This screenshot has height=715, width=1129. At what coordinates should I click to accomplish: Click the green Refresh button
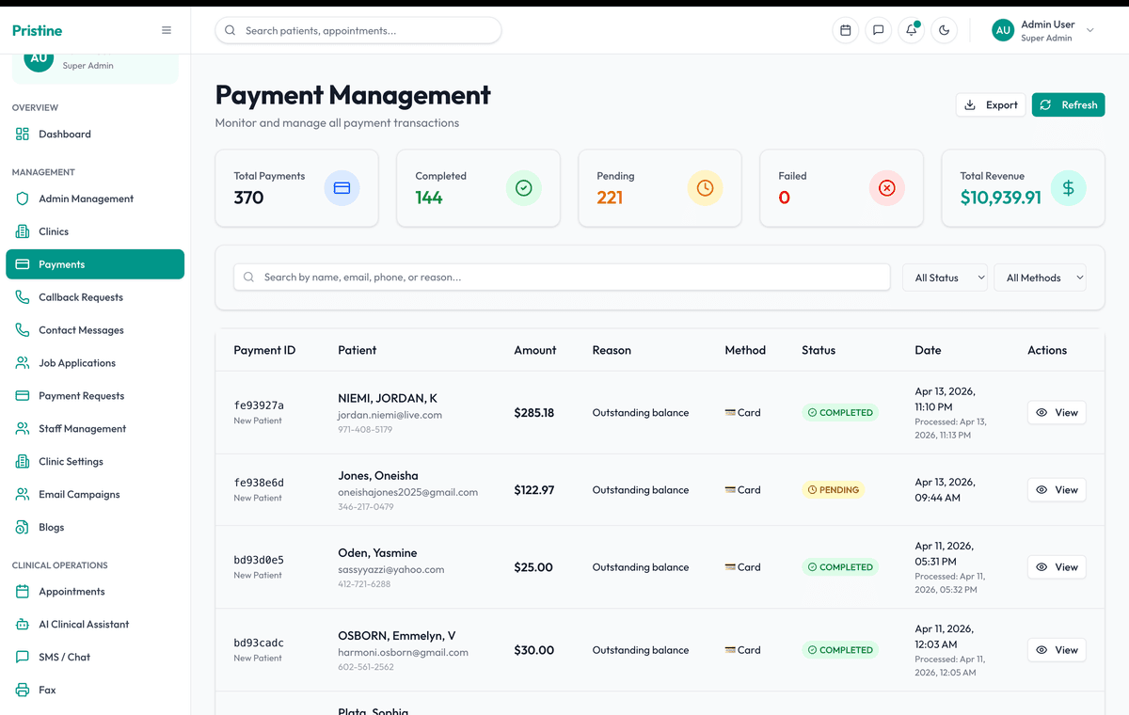(1068, 105)
